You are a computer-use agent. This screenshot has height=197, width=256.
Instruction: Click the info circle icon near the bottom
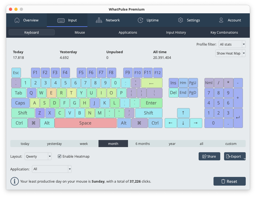(14, 181)
